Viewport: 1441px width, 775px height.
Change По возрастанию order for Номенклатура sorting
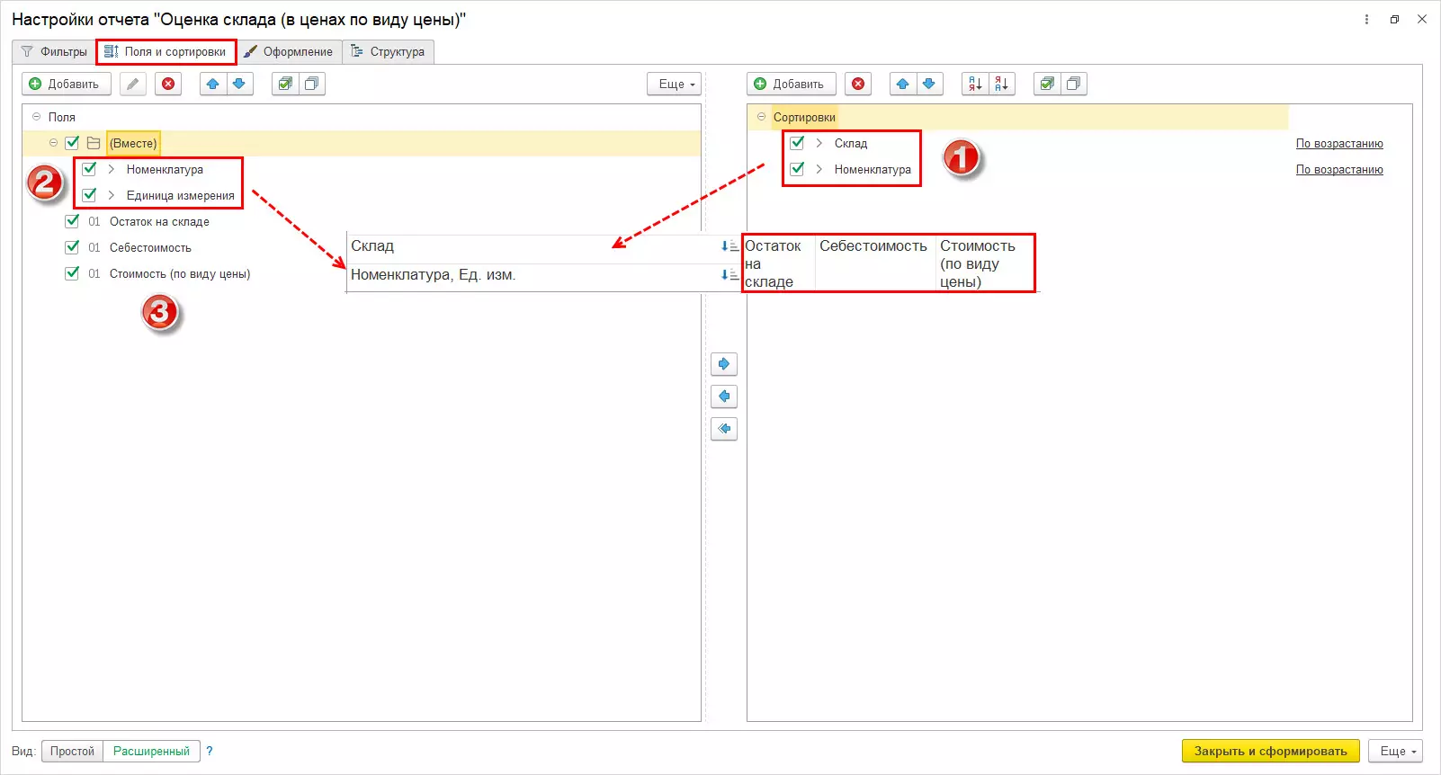pyautogui.click(x=1339, y=170)
